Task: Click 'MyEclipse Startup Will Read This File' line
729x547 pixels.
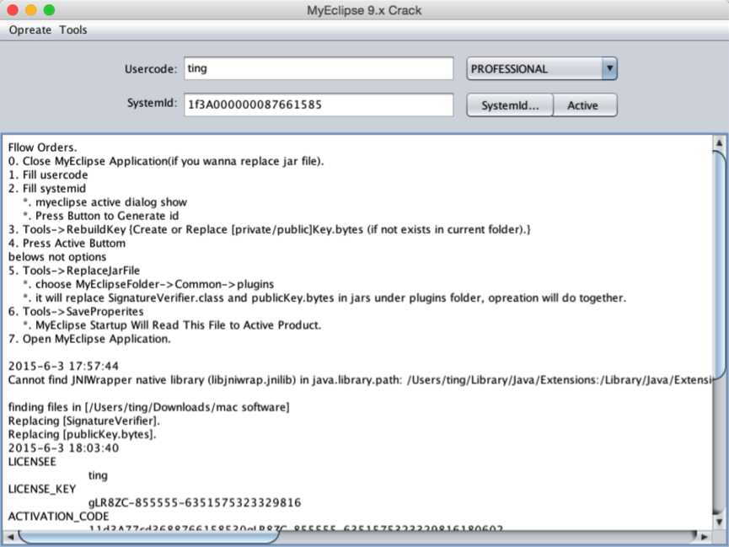Action: [173, 325]
